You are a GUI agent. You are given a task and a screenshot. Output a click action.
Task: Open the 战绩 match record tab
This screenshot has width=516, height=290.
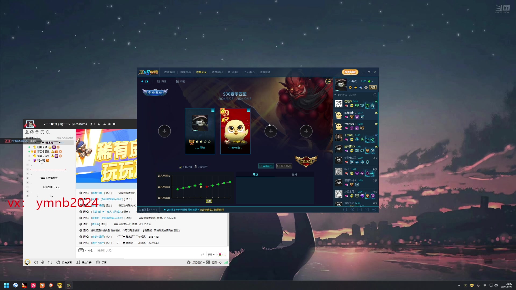point(180,81)
